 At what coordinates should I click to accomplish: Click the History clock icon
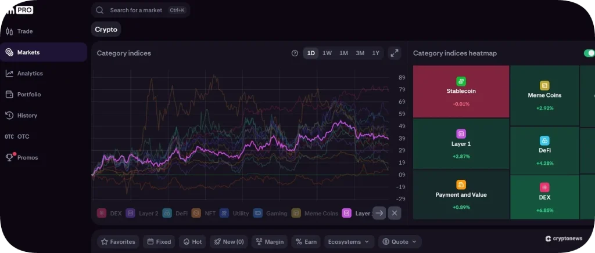pyautogui.click(x=9, y=115)
